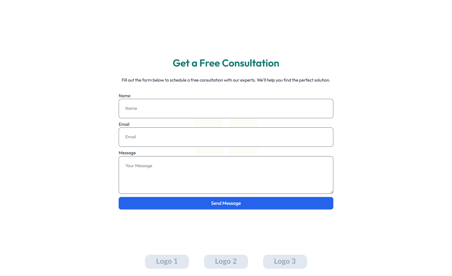Focus the Your Message placeholder text
The image size is (452, 276).
[139, 166]
